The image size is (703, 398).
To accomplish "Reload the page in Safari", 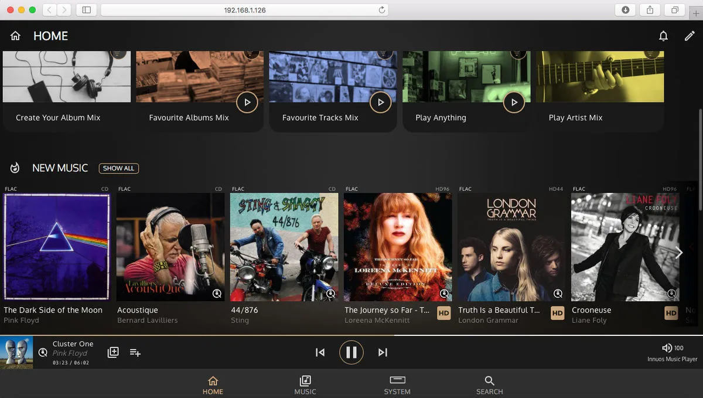I will tap(382, 10).
